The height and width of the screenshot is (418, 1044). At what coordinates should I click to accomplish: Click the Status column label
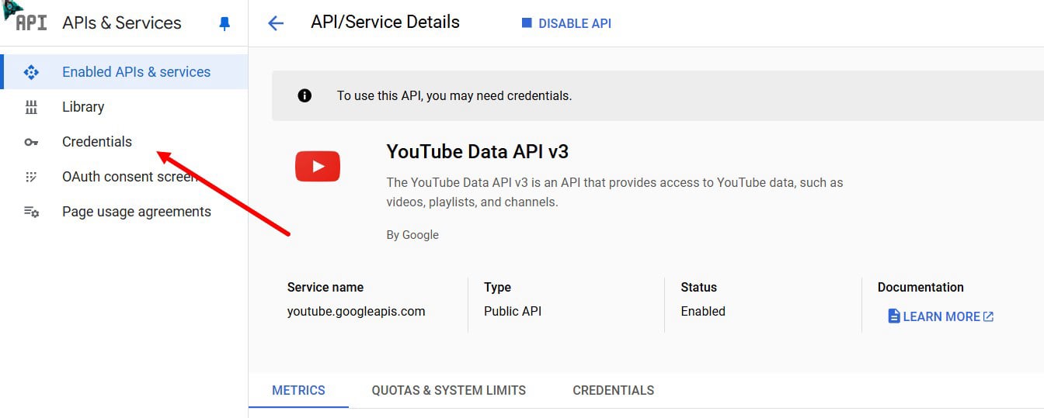pyautogui.click(x=698, y=287)
